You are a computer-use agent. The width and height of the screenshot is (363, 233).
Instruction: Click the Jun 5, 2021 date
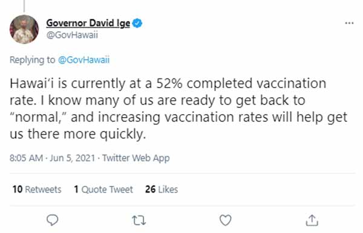pos(73,158)
